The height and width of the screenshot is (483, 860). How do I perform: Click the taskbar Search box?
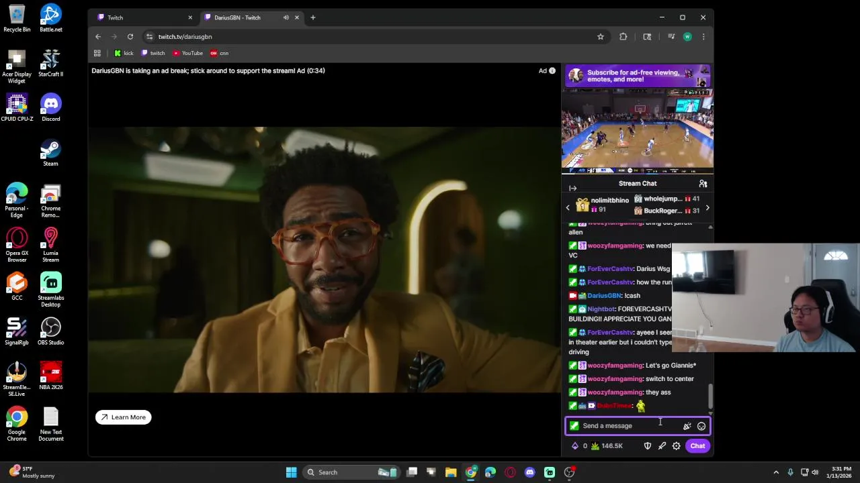[x=352, y=472]
